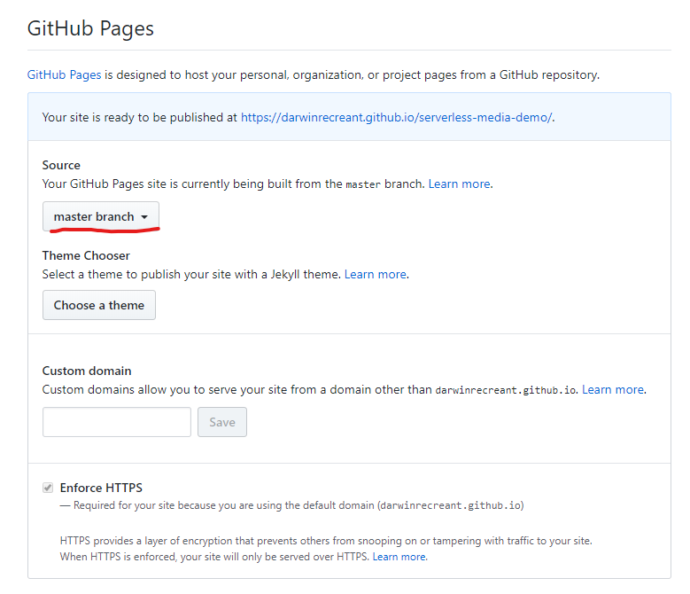The image size is (690, 594).
Task: Open Learn more link about Jekyll themes
Action: [x=376, y=274]
